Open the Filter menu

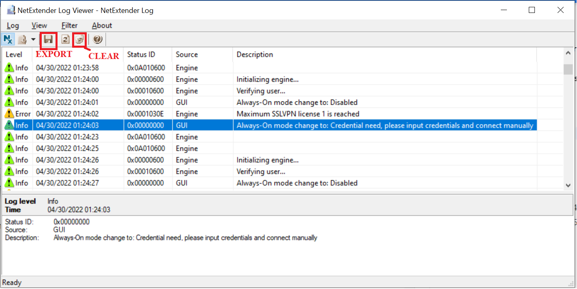(70, 25)
